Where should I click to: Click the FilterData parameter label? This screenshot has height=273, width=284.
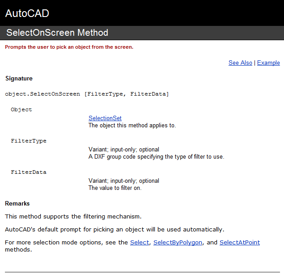(x=29, y=172)
